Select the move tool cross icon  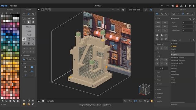pyautogui.click(x=24, y=39)
